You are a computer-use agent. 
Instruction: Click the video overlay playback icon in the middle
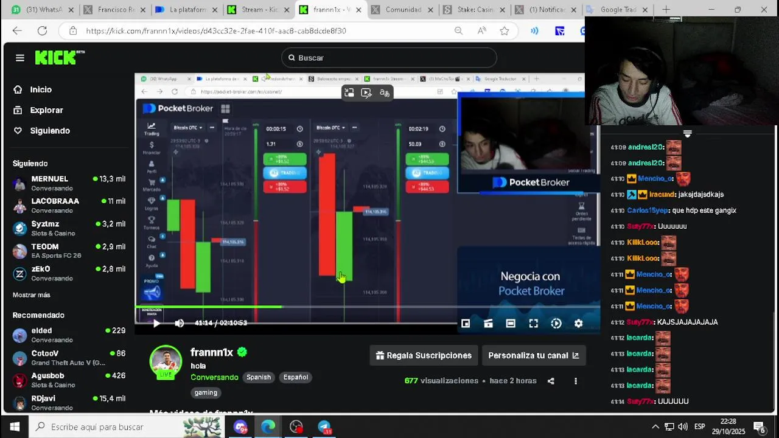[x=366, y=92]
